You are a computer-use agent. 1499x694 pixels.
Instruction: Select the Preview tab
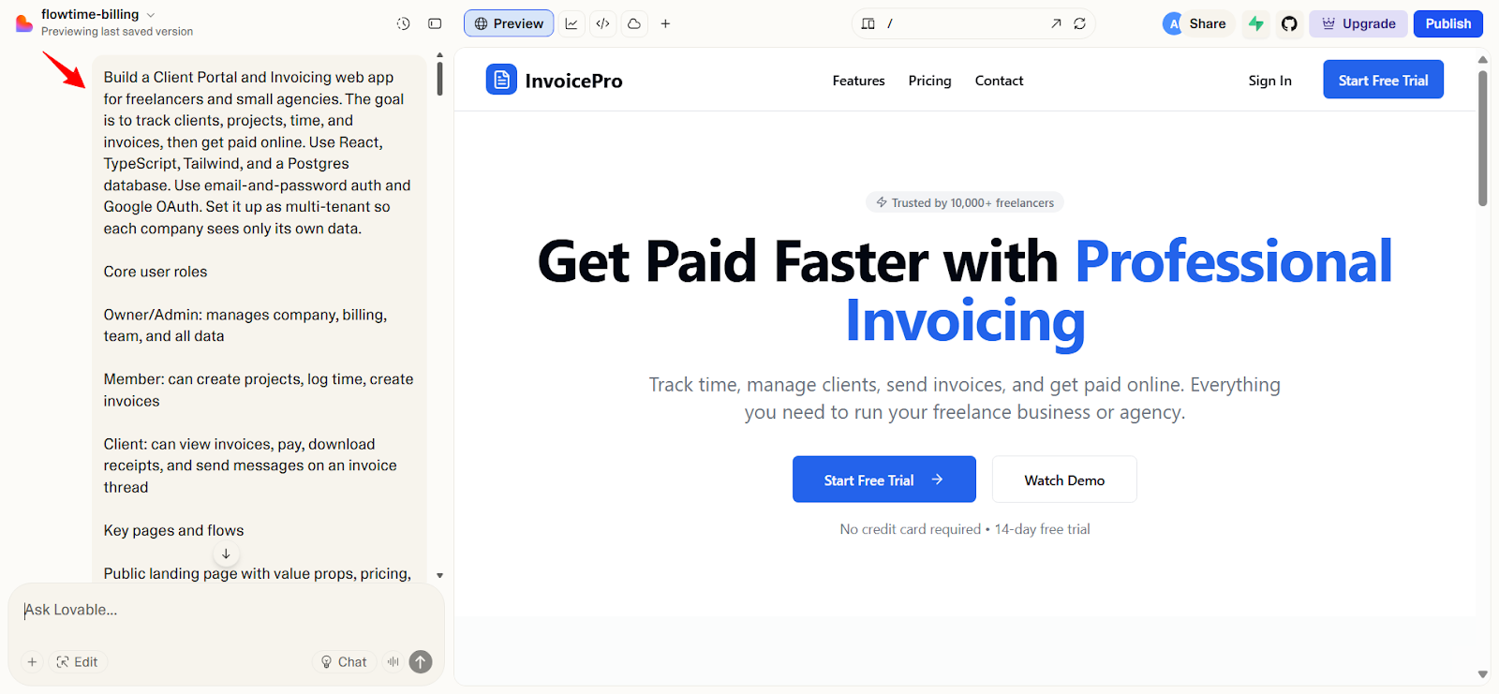click(509, 23)
